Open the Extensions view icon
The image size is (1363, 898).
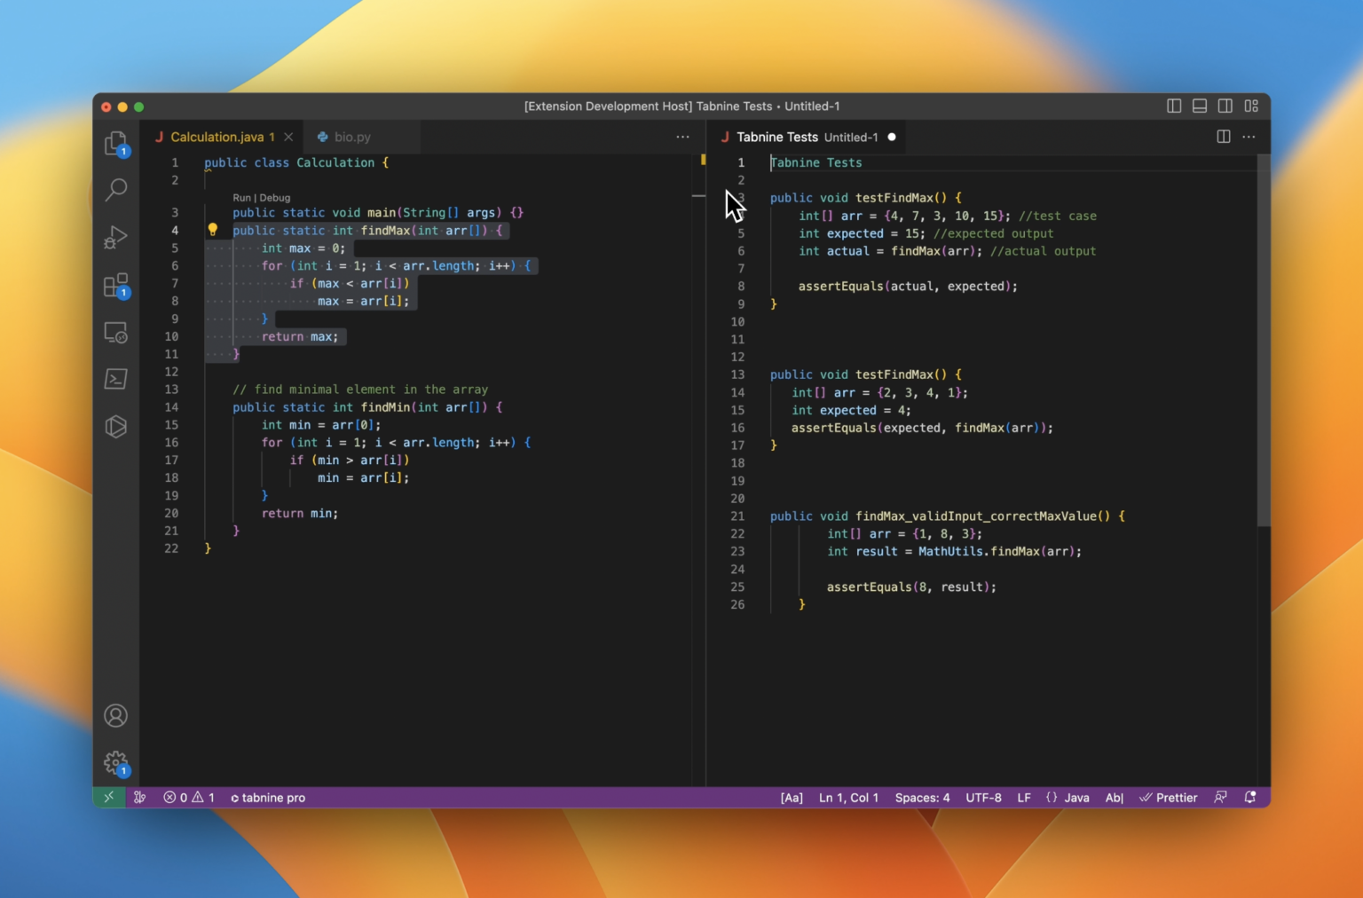[116, 285]
